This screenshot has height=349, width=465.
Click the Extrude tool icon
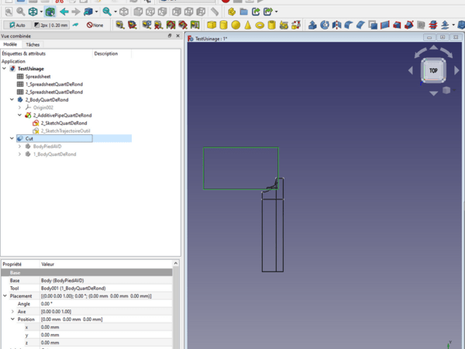click(x=312, y=25)
